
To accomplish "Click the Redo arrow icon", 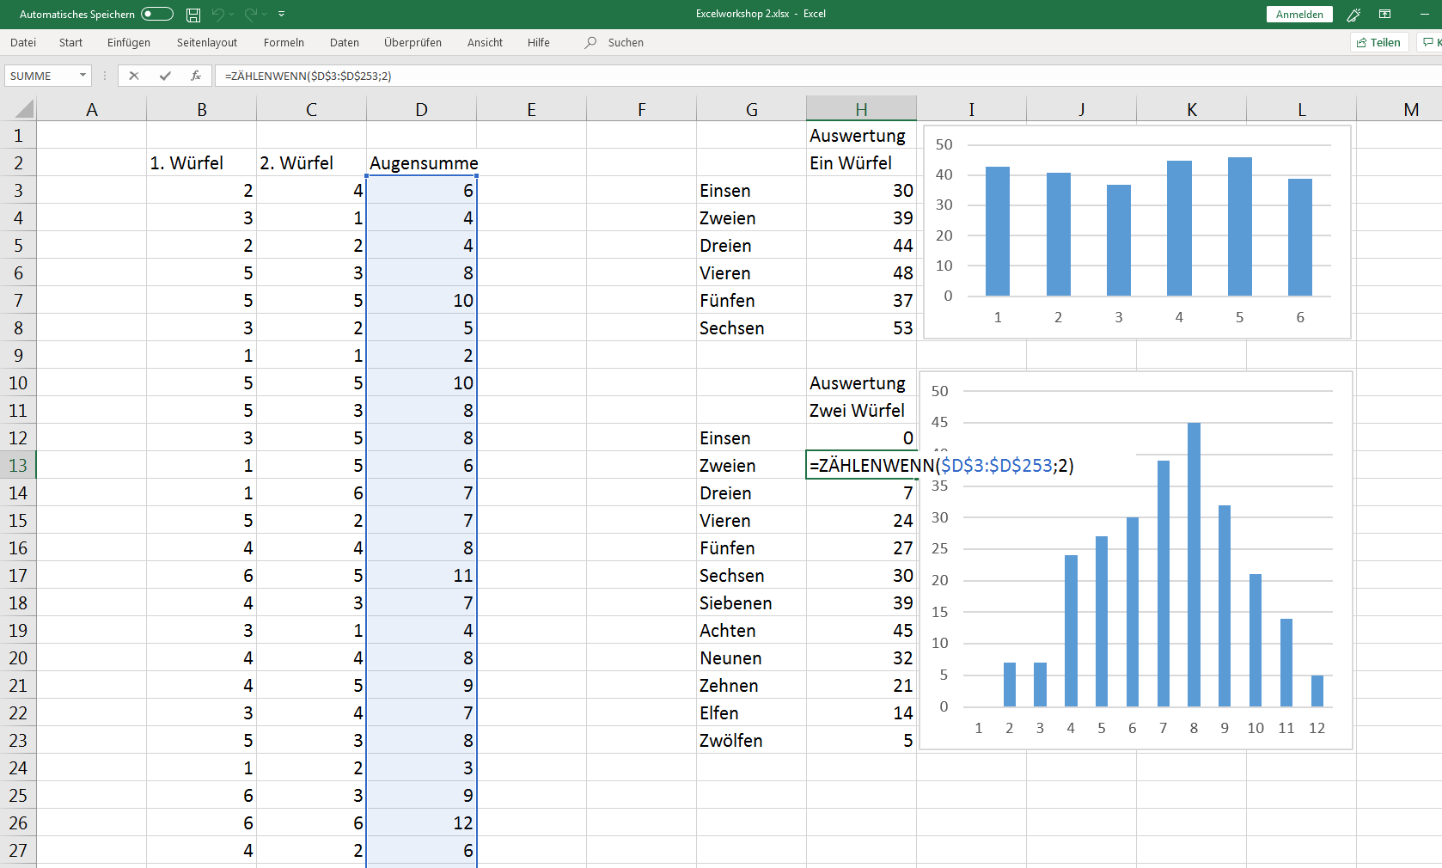I will point(251,14).
